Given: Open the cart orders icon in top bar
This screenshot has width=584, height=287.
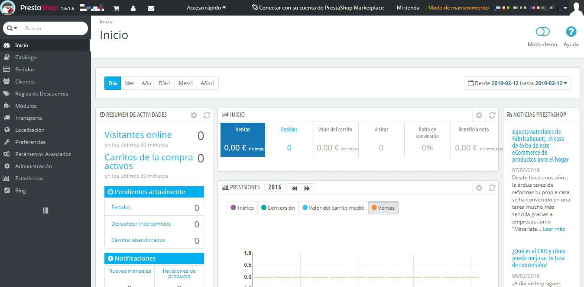Looking at the screenshot, I should click(116, 8).
